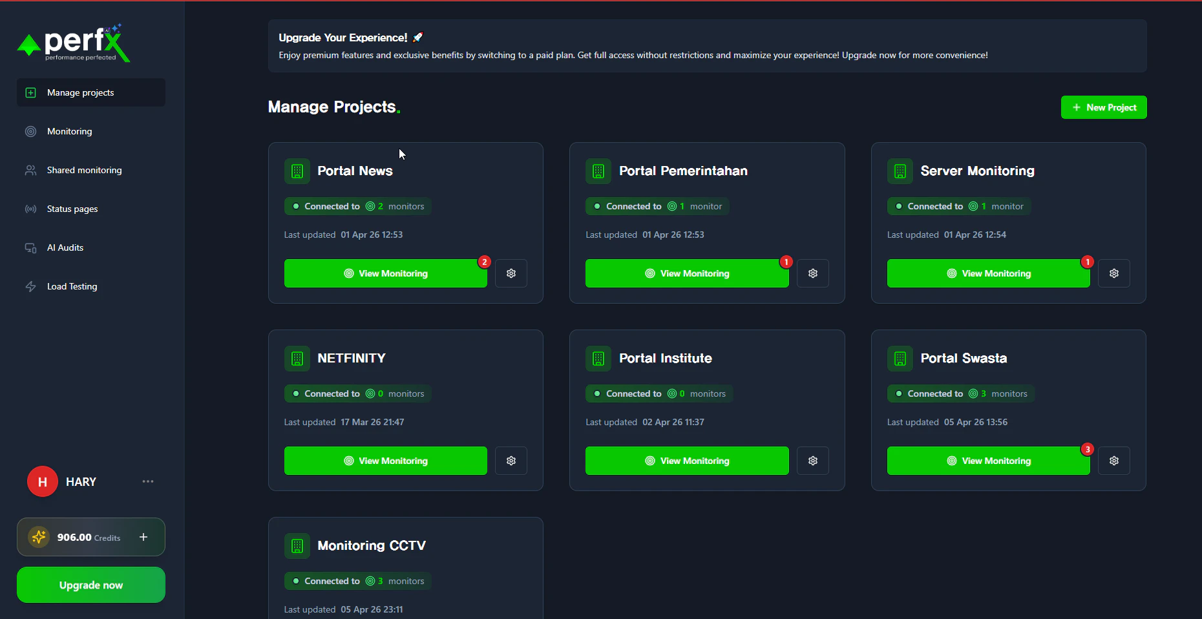Image resolution: width=1202 pixels, height=619 pixels.
Task: Add credits with the plus icon
Action: [143, 537]
